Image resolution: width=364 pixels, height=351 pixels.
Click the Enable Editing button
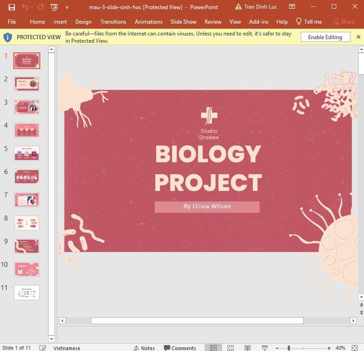pyautogui.click(x=325, y=37)
